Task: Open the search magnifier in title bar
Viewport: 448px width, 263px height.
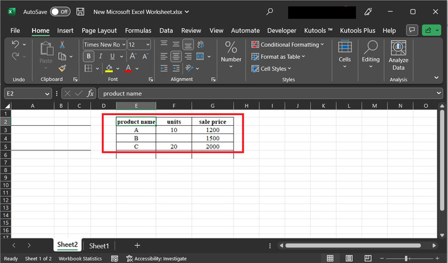Action: (x=269, y=11)
